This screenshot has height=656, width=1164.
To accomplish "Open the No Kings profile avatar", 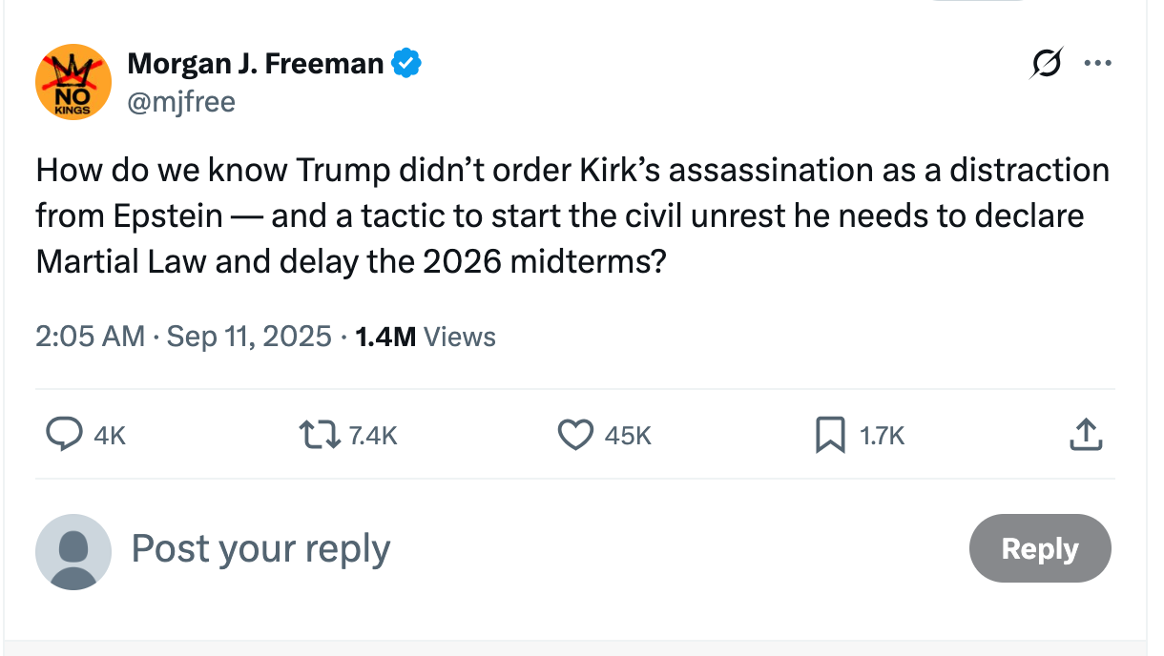I will tap(73, 82).
